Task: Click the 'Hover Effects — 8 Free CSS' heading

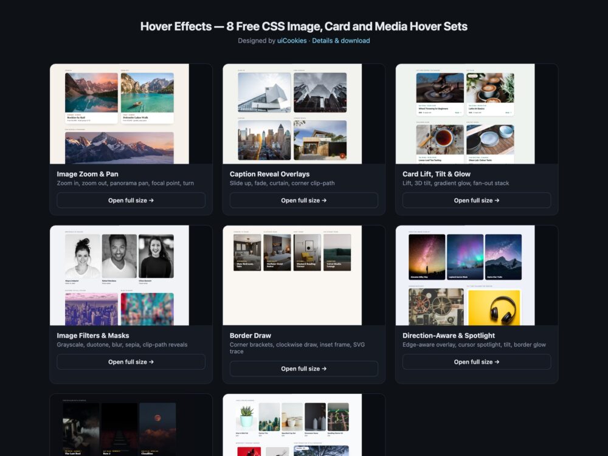Action: (303, 26)
